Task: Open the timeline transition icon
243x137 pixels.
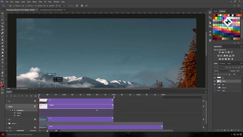Action: click(35, 96)
